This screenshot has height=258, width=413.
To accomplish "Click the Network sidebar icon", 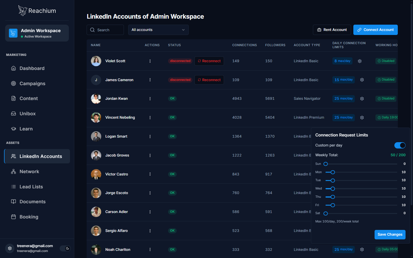I will point(13,171).
